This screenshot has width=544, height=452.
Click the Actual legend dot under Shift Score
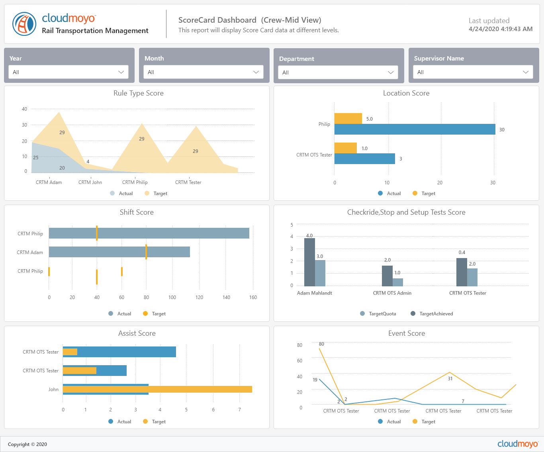coord(110,313)
